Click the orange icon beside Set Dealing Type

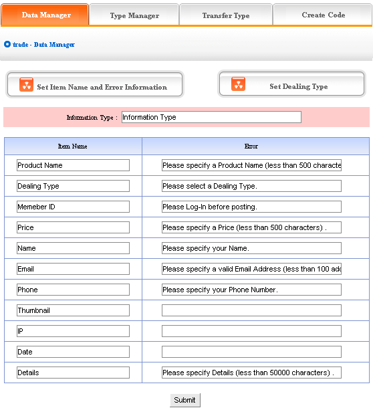point(238,84)
